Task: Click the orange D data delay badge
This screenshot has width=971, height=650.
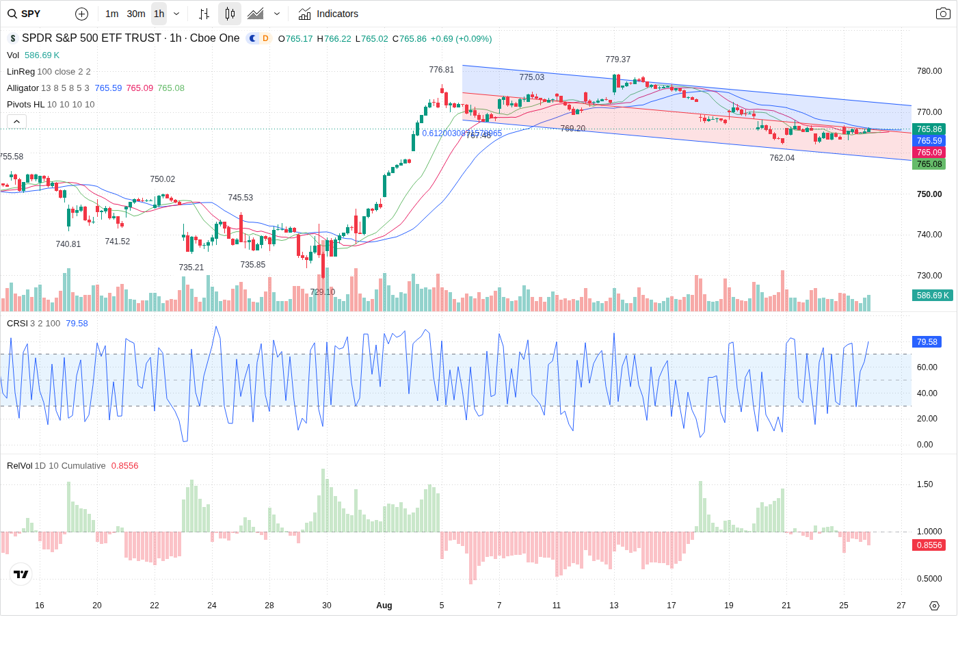Action: click(265, 38)
